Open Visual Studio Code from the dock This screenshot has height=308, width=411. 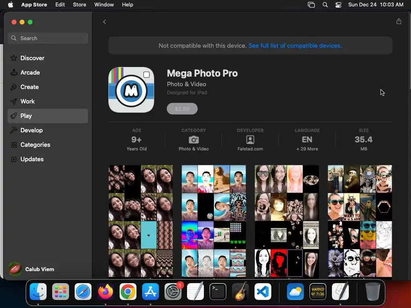[x=262, y=292]
